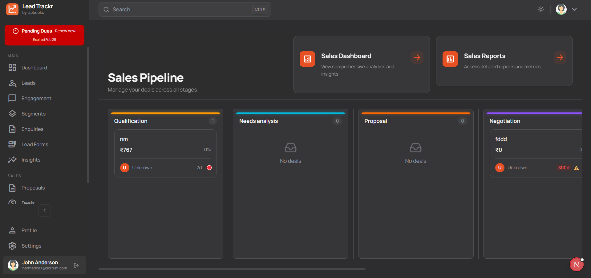Viewport: 591px width, 278px height.
Task: Collapse the sidebar using the left chevron
Action: tap(45, 210)
